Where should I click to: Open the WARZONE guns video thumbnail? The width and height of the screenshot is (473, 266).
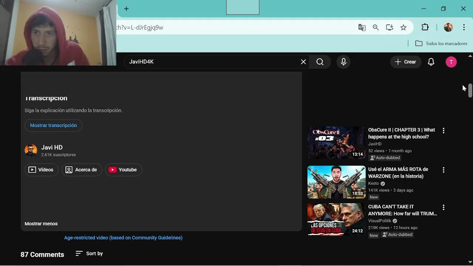pyautogui.click(x=336, y=182)
